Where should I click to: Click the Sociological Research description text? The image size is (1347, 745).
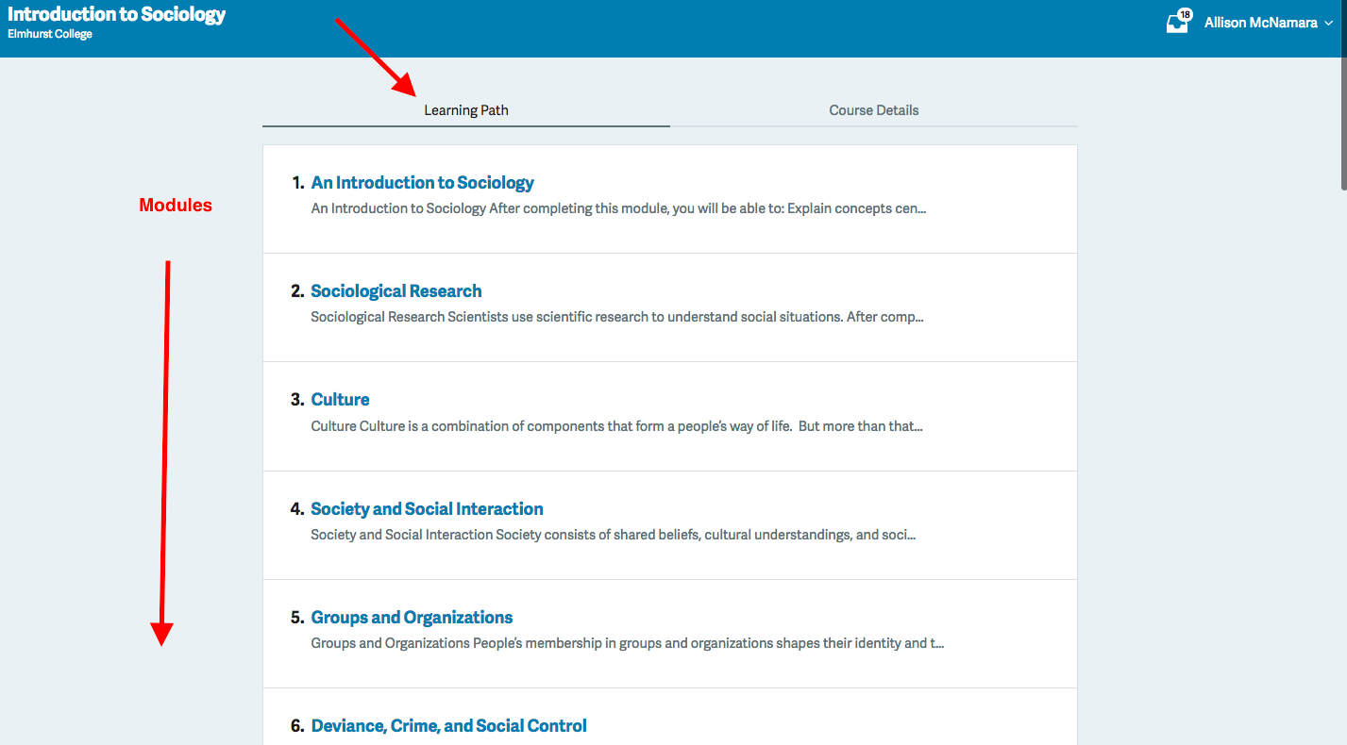pos(616,318)
